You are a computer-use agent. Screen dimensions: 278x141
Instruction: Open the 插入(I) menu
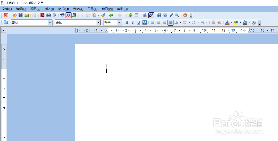(49, 9)
